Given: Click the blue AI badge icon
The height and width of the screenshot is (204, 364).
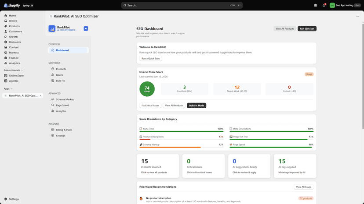Looking at the screenshot, I should (x=86, y=29).
